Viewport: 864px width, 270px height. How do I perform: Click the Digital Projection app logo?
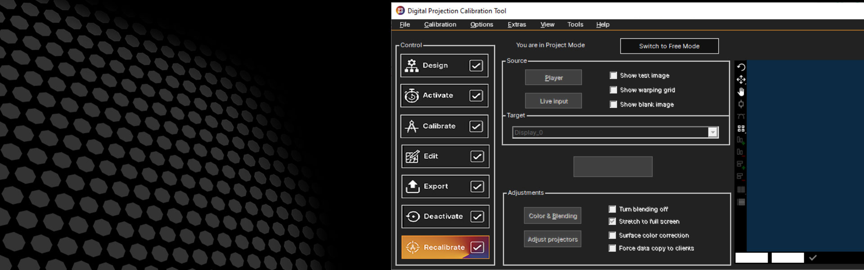[400, 10]
